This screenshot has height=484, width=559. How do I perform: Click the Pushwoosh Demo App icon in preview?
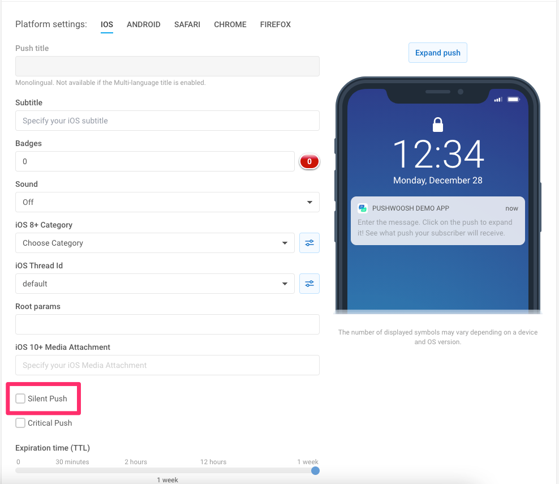coord(363,208)
